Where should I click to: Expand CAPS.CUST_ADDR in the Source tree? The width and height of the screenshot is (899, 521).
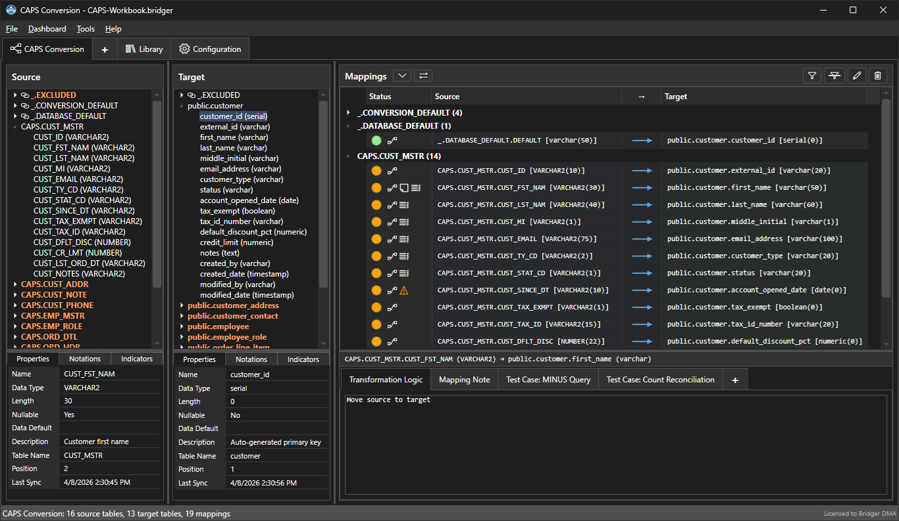pos(15,284)
